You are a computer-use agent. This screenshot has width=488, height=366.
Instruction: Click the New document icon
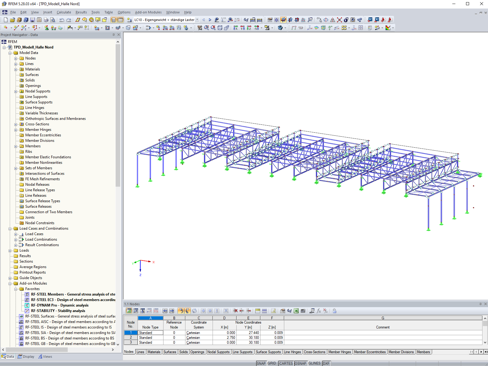pyautogui.click(x=5, y=20)
